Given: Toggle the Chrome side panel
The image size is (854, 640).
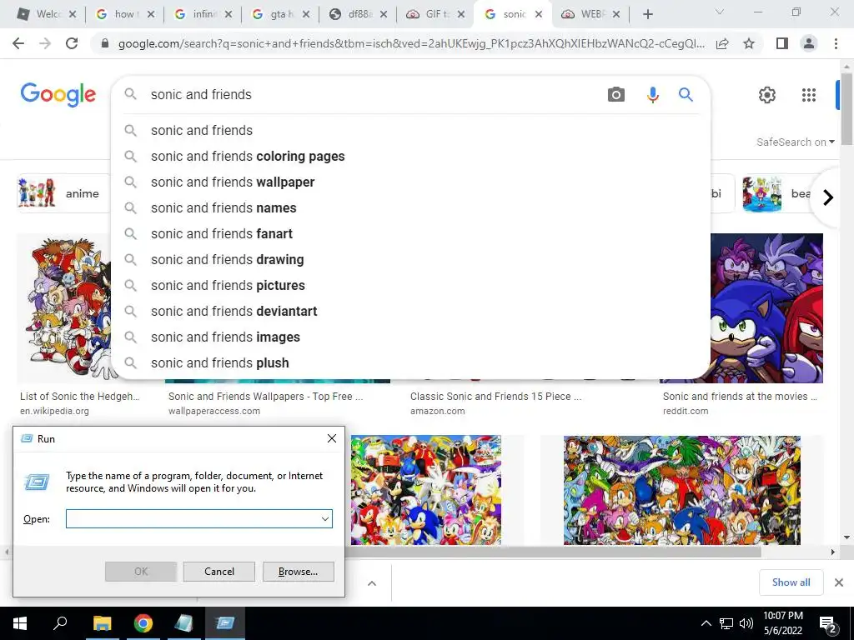Looking at the screenshot, I should (x=782, y=43).
